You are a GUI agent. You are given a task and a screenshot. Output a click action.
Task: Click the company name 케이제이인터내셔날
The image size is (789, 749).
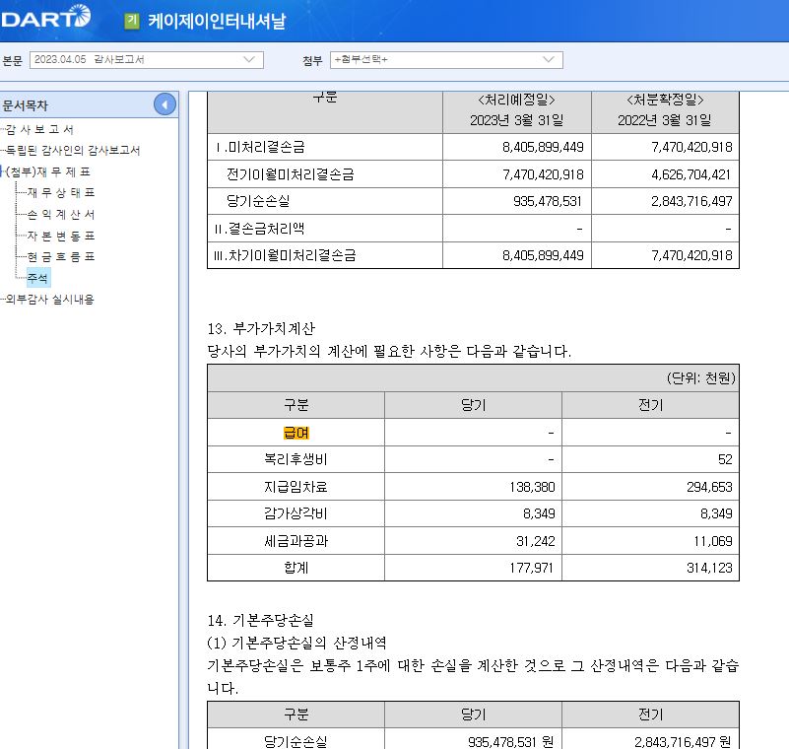click(x=217, y=21)
